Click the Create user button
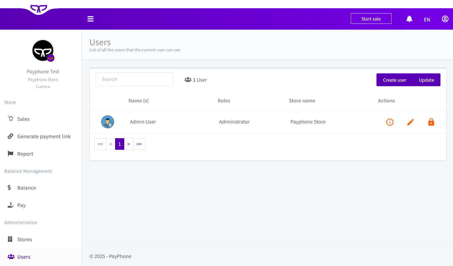This screenshot has width=453, height=266. coord(395,80)
